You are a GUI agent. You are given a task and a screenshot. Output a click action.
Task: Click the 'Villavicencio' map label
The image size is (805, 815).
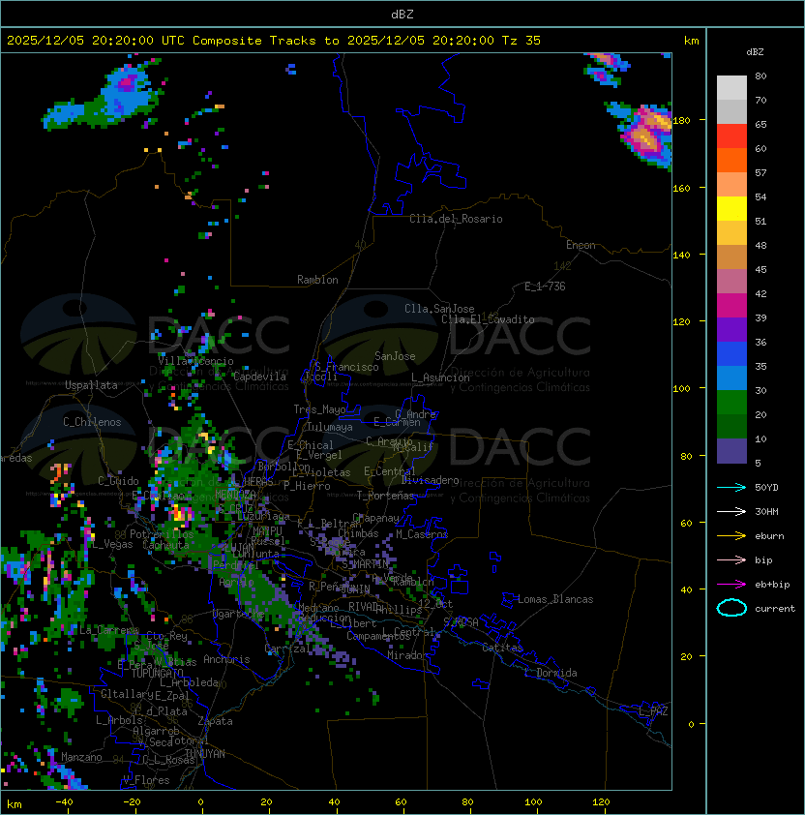[x=195, y=361]
